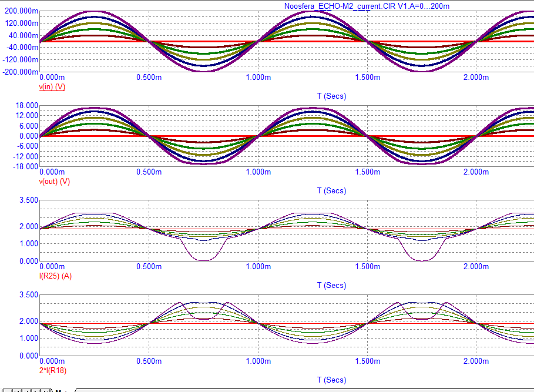The image size is (534, 392).
Task: Click the -12.000 y-axis value
Action: click(x=26, y=157)
